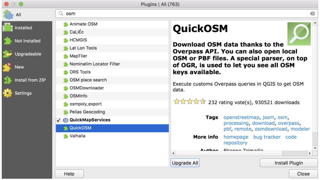This screenshot has height=180, width=320.
Task: Click the osmpoly_export plugin icon
Action: coord(66,104)
